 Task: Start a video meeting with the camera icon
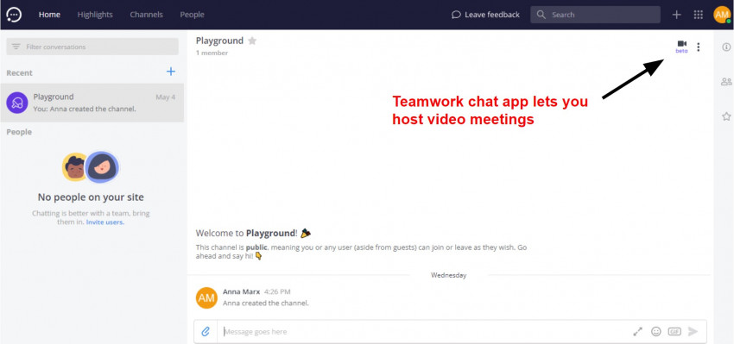tap(681, 43)
